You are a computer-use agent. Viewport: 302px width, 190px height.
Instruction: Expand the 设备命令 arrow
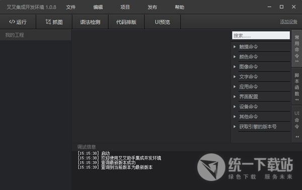(235, 106)
